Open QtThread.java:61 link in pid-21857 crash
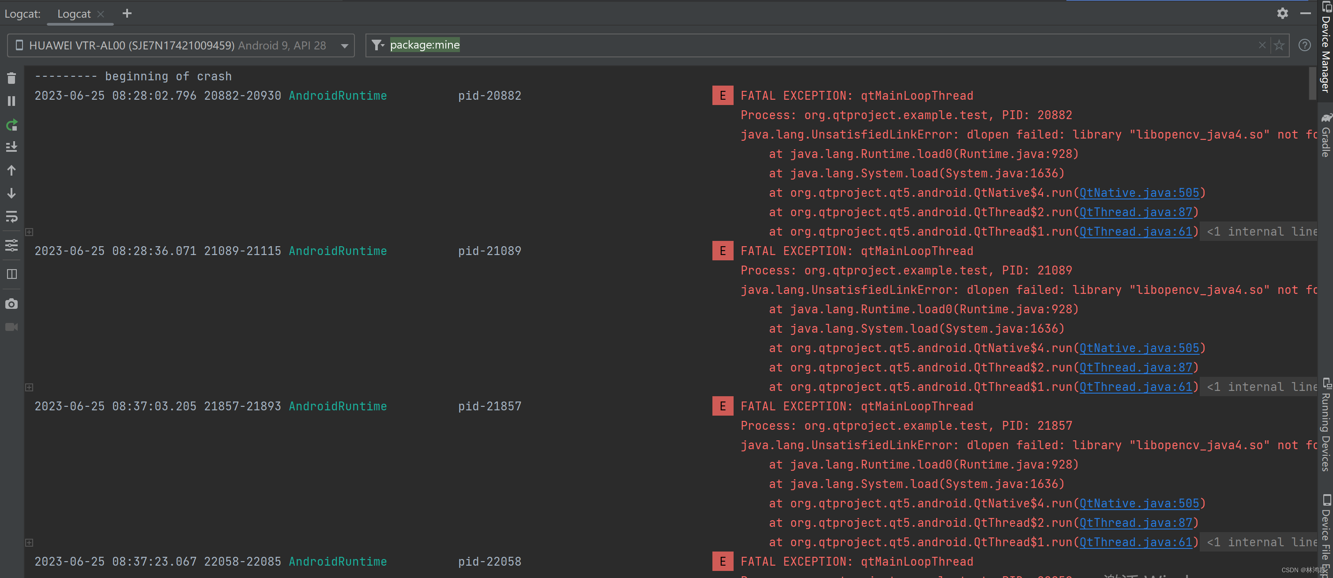The height and width of the screenshot is (578, 1333). tap(1135, 542)
